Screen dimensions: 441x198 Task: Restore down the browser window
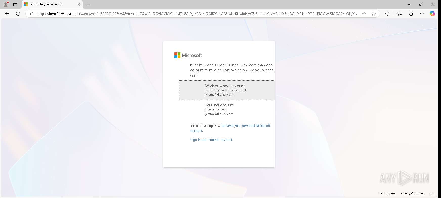(x=421, y=4)
